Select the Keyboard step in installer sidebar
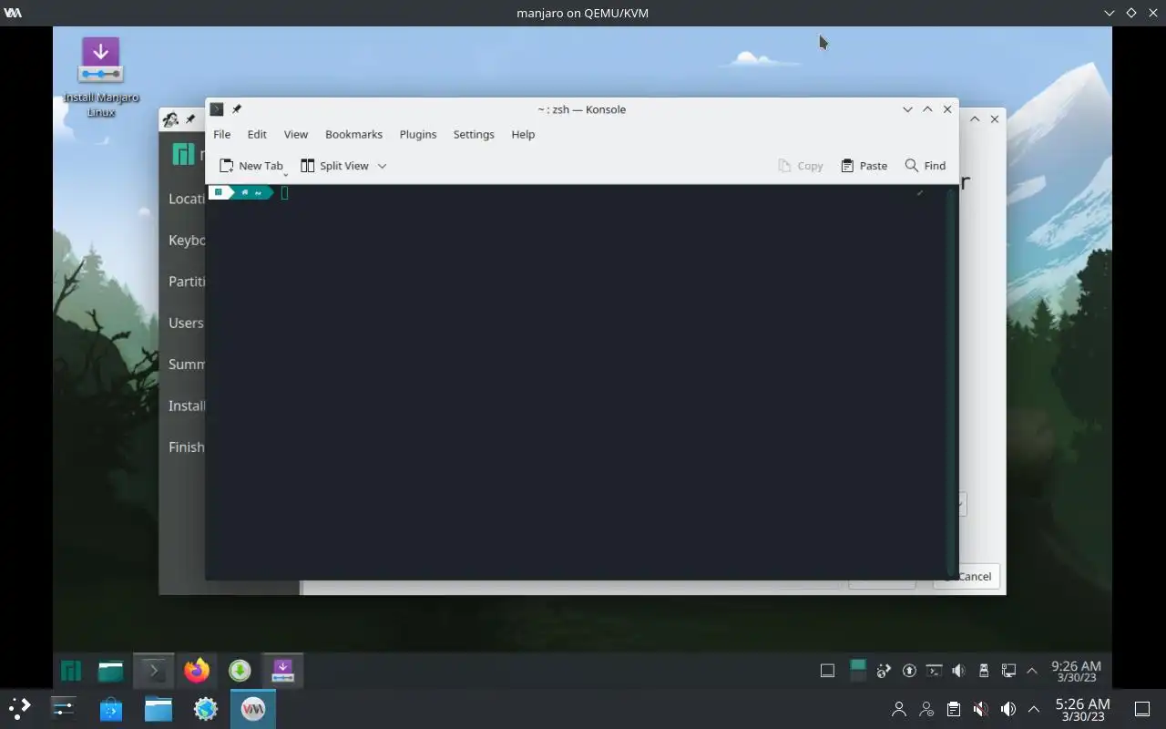Screen dimensions: 1166x729 coord(186,241)
